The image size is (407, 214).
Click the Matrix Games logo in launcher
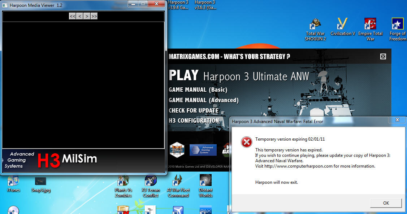tap(177, 150)
